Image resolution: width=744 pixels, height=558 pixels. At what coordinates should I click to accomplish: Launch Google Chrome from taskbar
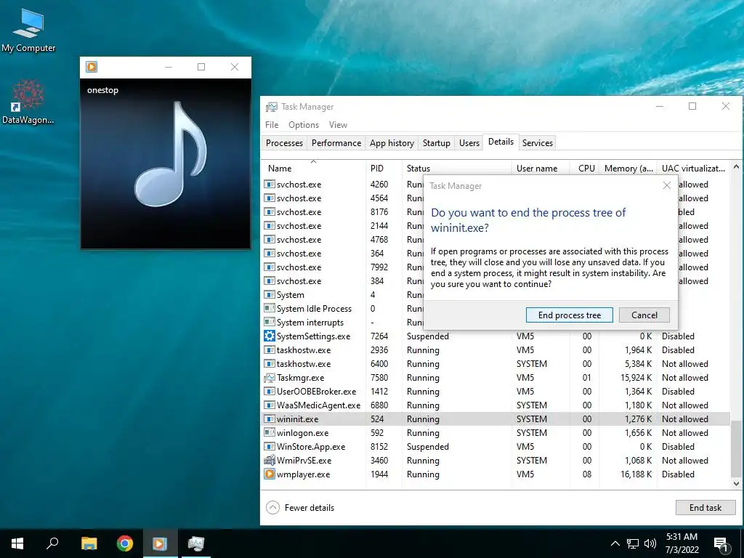click(x=125, y=543)
